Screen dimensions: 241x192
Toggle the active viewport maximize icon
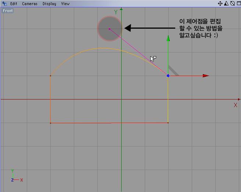tap(239, 3)
